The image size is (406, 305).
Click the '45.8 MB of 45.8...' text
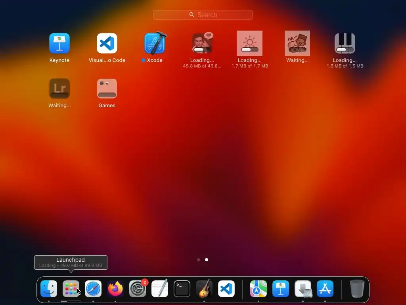pyautogui.click(x=202, y=66)
